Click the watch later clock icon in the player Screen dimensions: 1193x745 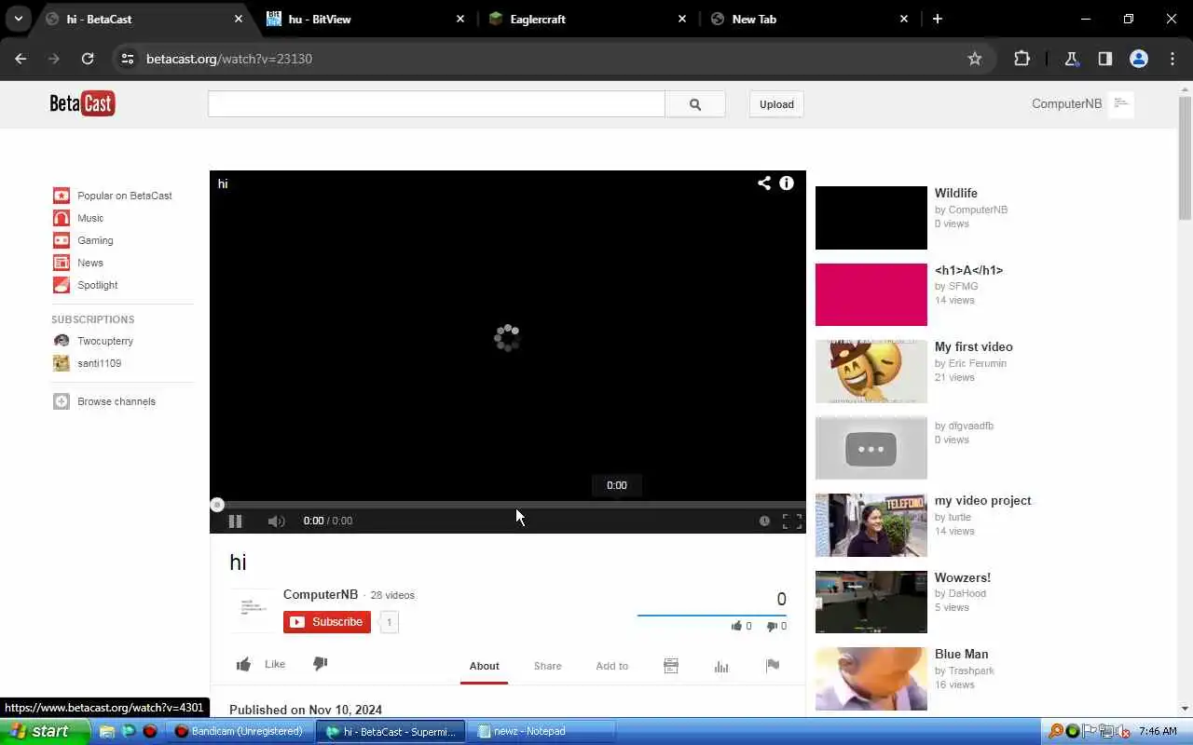(764, 521)
